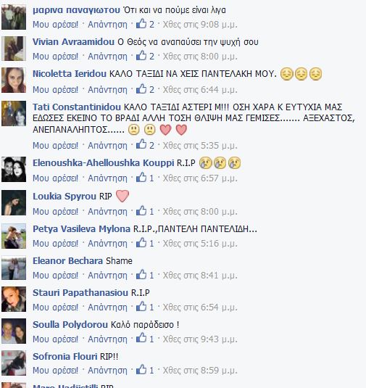The image size is (366, 388).
Task: Click the thumbs-up icon under Vivian Avraamidou's comment
Action: coord(141,55)
